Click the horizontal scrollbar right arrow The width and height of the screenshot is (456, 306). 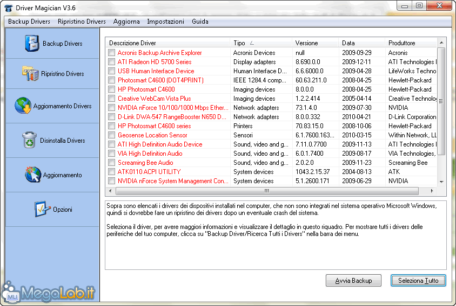click(x=432, y=191)
